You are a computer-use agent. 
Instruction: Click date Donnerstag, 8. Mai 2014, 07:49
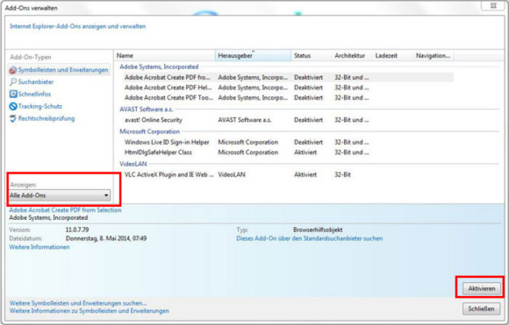click(106, 238)
